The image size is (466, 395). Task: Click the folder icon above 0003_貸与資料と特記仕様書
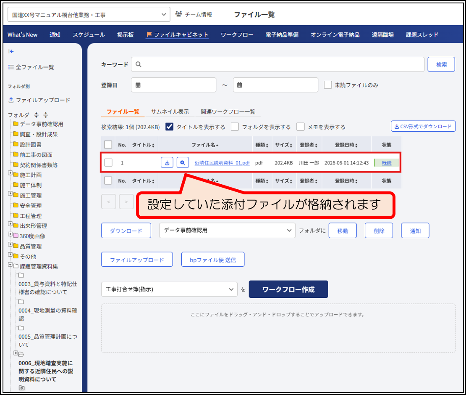click(21, 275)
